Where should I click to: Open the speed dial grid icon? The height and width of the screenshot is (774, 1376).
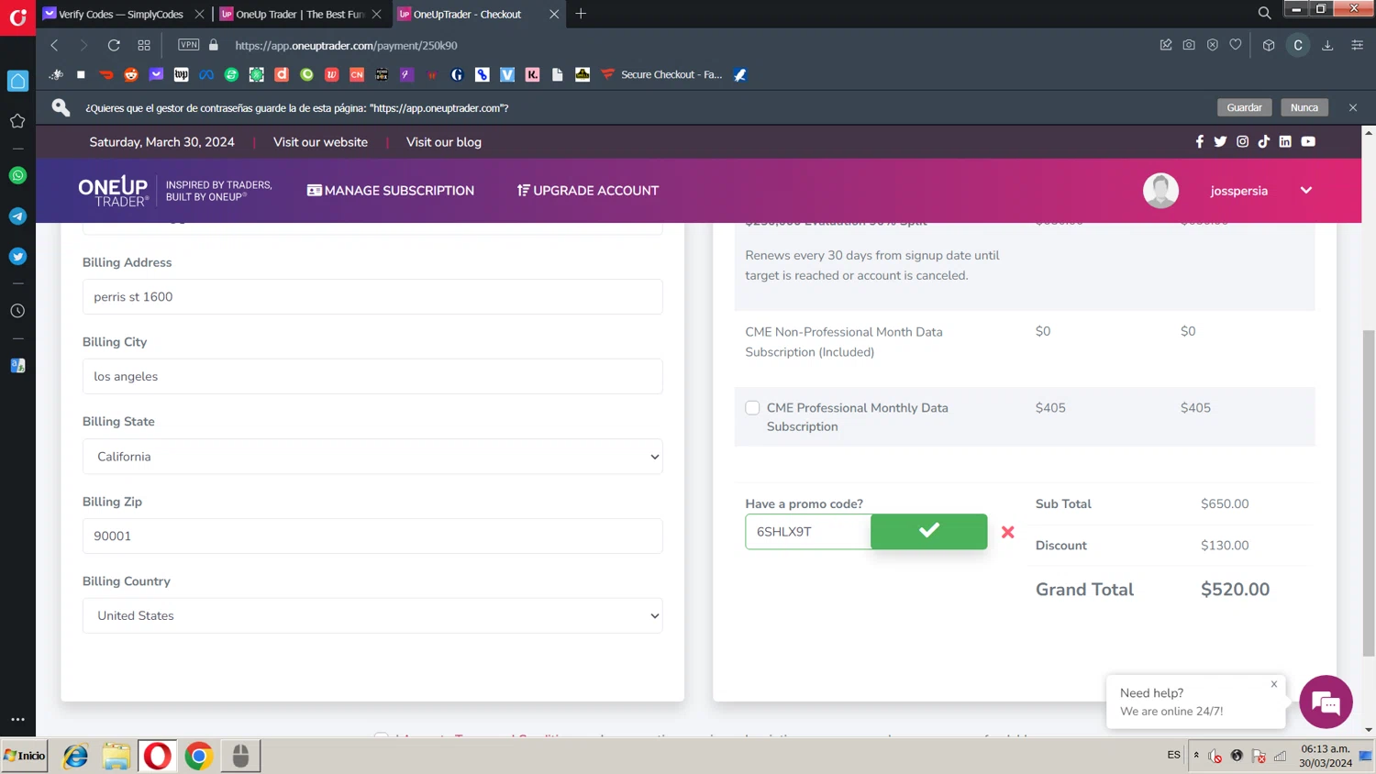144,45
